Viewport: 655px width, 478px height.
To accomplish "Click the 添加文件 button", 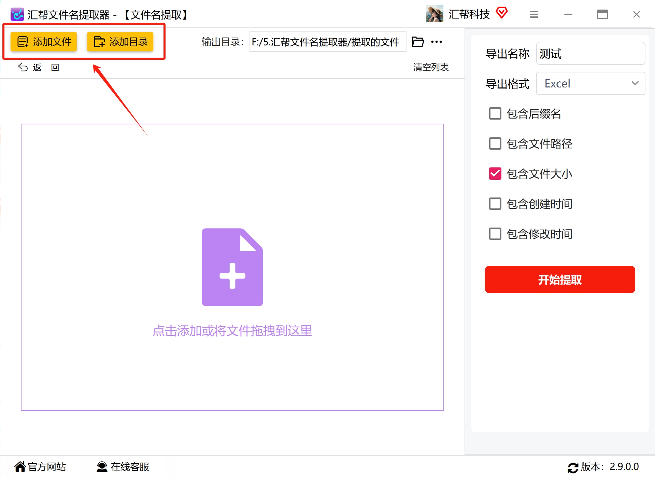I will coord(44,42).
